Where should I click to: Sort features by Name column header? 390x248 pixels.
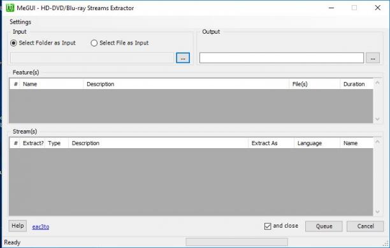tap(52, 84)
